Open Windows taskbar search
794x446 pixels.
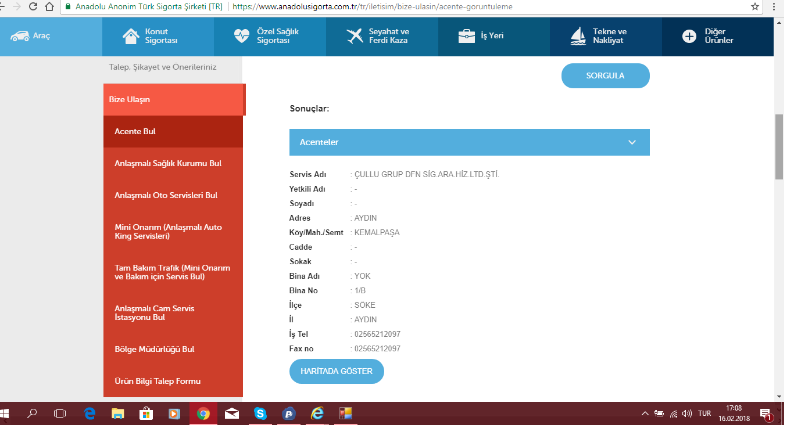pyautogui.click(x=32, y=413)
